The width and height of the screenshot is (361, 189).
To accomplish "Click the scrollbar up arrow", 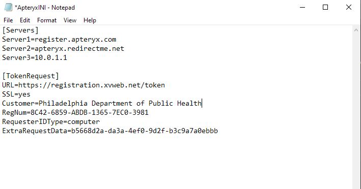I will (356, 30).
